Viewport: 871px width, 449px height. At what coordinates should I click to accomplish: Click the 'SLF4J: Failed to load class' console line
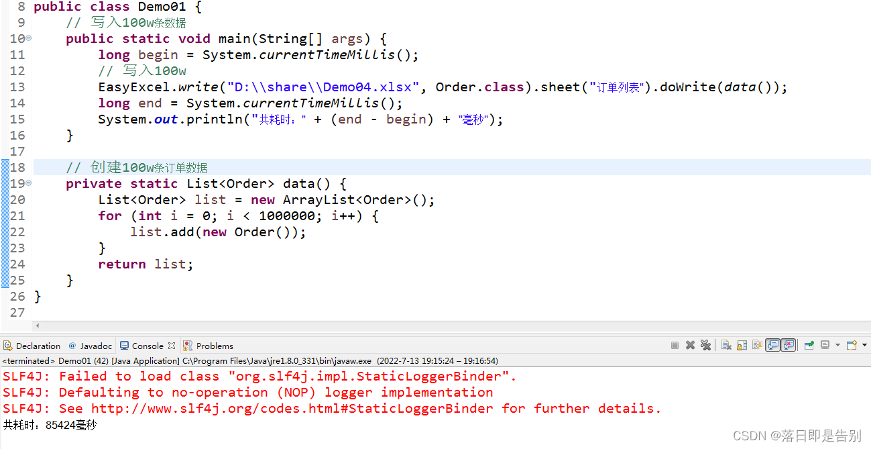[x=259, y=376]
